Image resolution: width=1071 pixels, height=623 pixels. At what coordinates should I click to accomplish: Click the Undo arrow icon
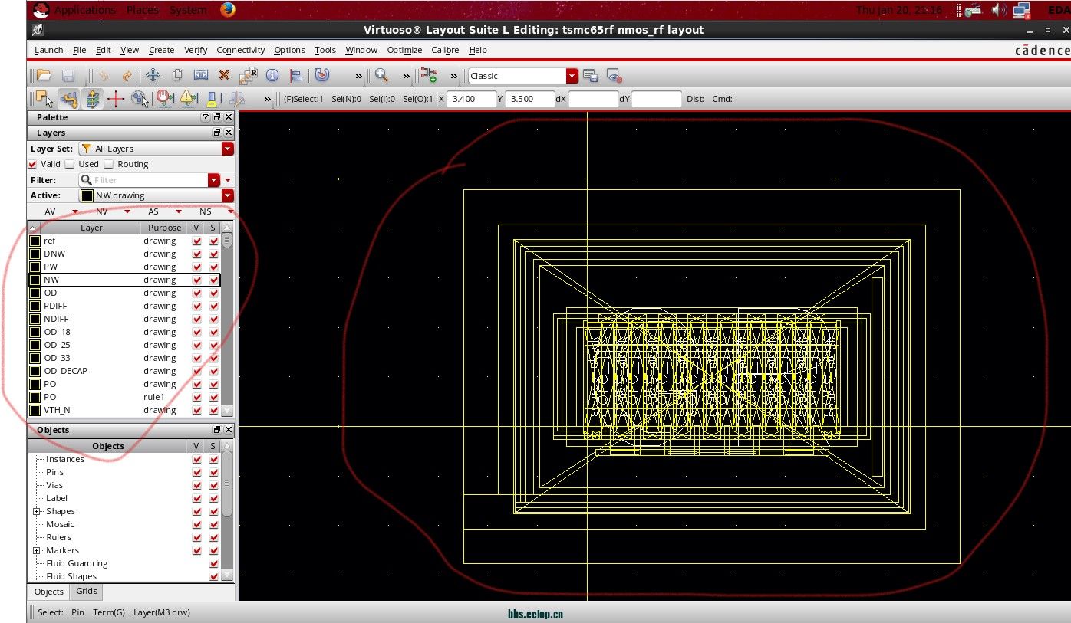pos(104,75)
